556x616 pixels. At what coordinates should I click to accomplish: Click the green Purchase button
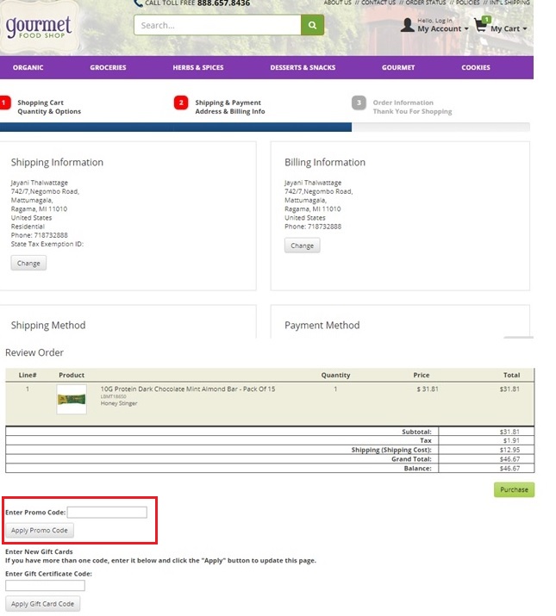[x=514, y=490]
